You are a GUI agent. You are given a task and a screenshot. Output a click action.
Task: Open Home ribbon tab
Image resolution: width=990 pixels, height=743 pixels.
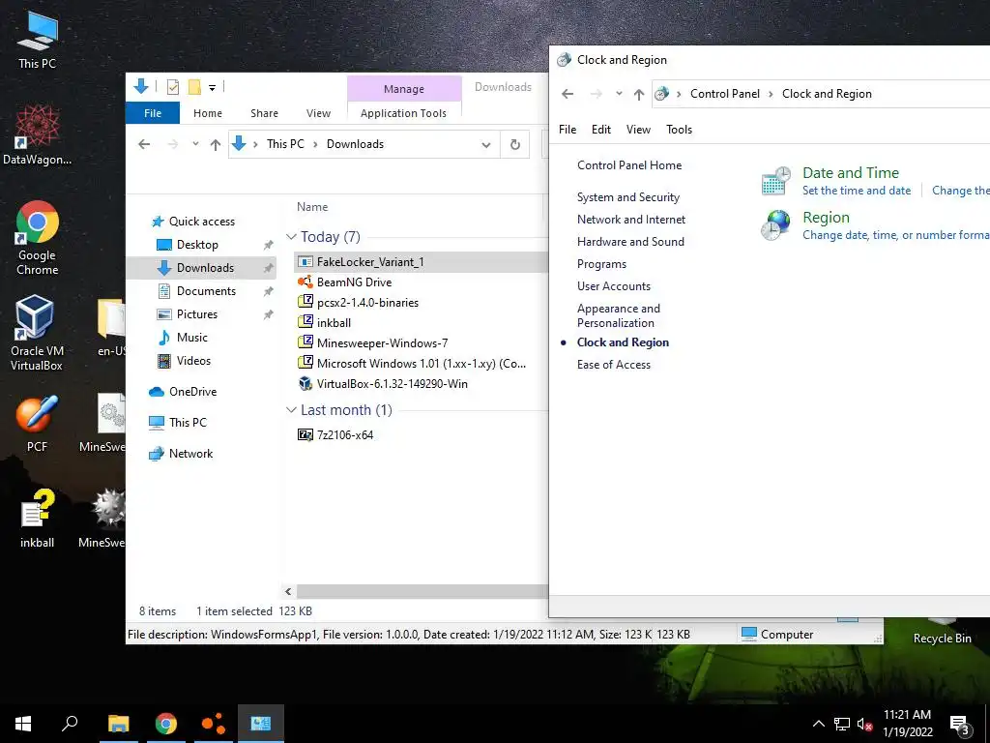208,113
